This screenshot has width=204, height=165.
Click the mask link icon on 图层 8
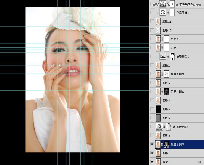coord(162,48)
